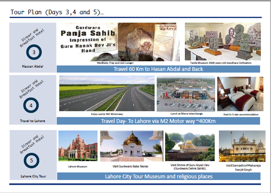Click the Day 3 numbered circle
The image size is (271, 193).
(34, 53)
